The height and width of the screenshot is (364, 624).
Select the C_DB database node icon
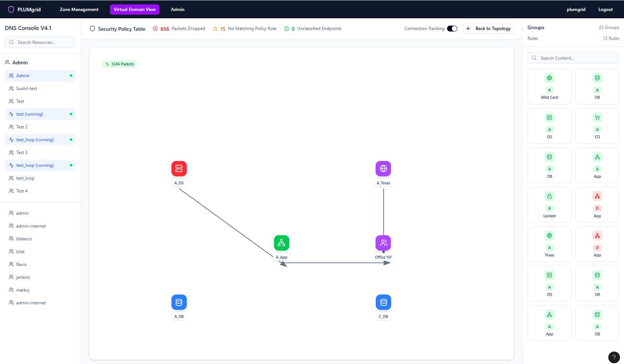click(x=383, y=302)
